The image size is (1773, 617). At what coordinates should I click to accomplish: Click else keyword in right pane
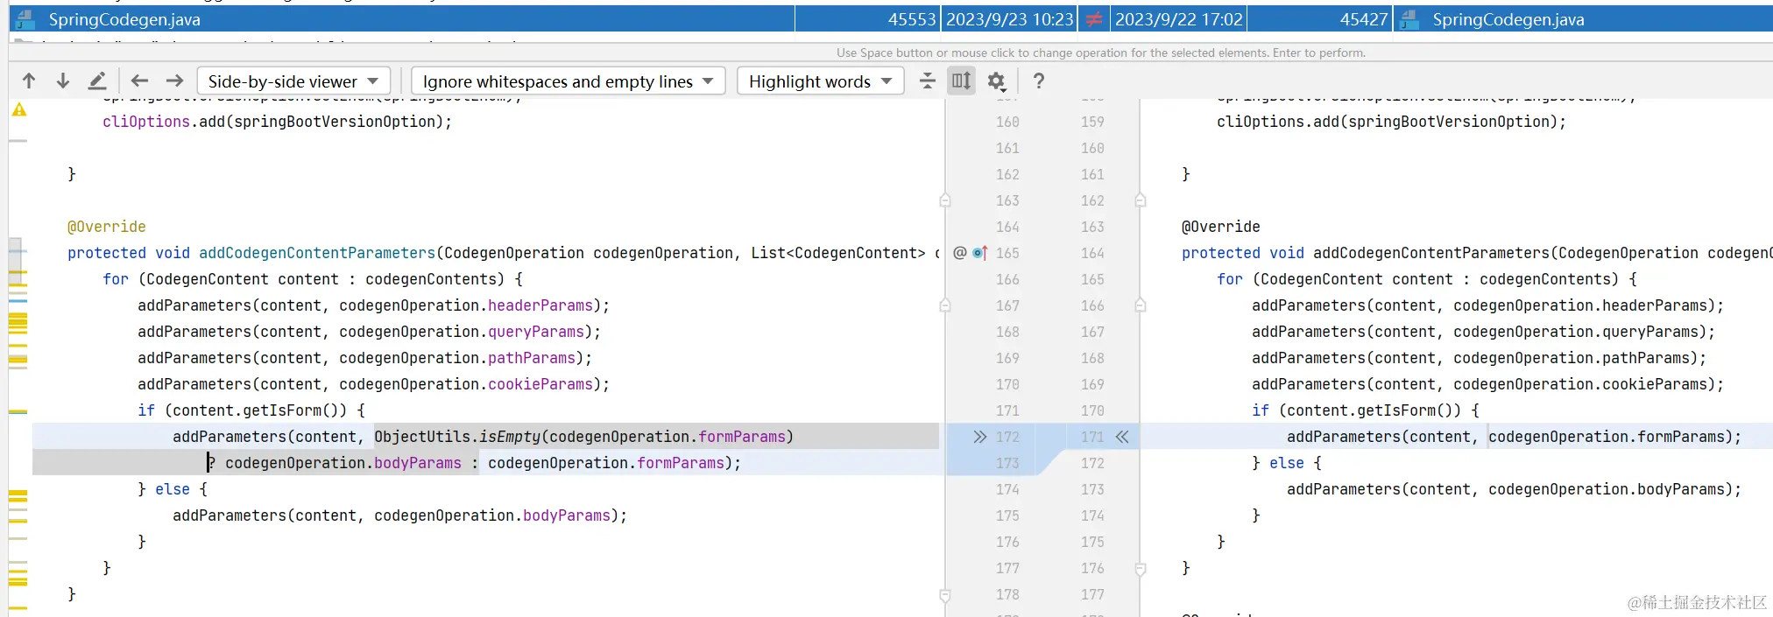1287,463
